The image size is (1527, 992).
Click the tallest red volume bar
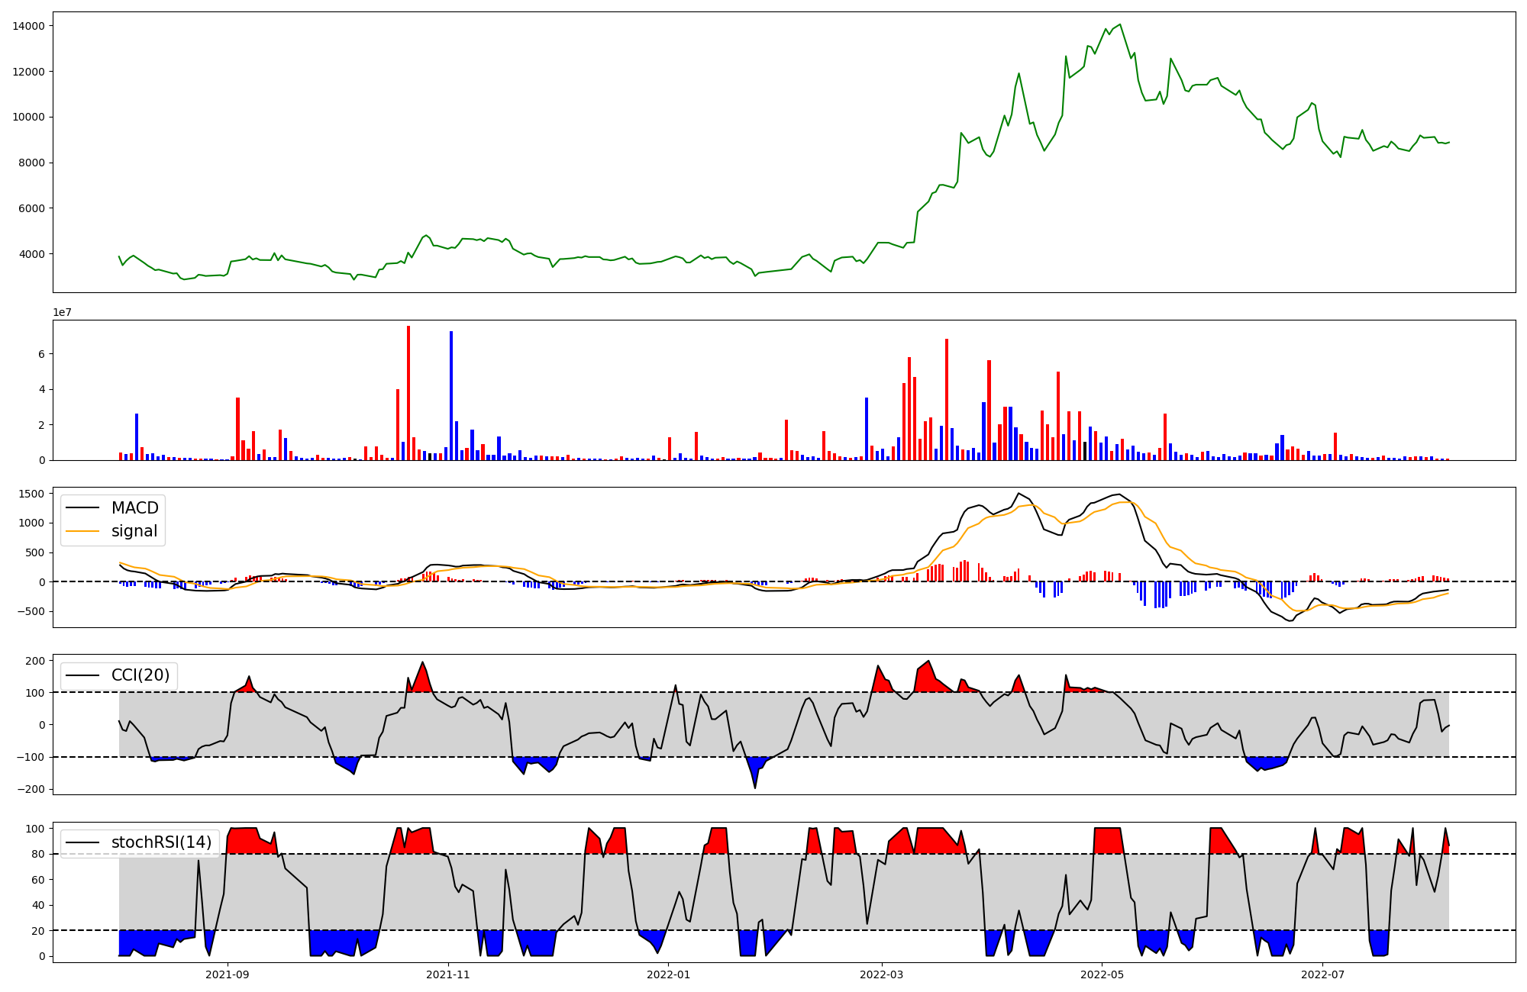(x=408, y=393)
